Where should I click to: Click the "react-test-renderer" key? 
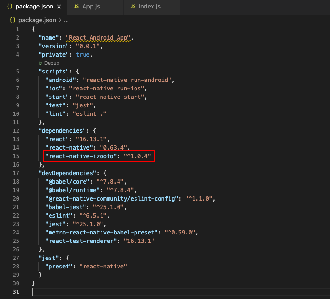(81, 241)
